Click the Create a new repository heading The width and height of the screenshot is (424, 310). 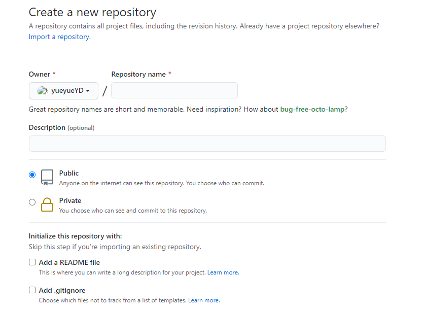(x=92, y=13)
